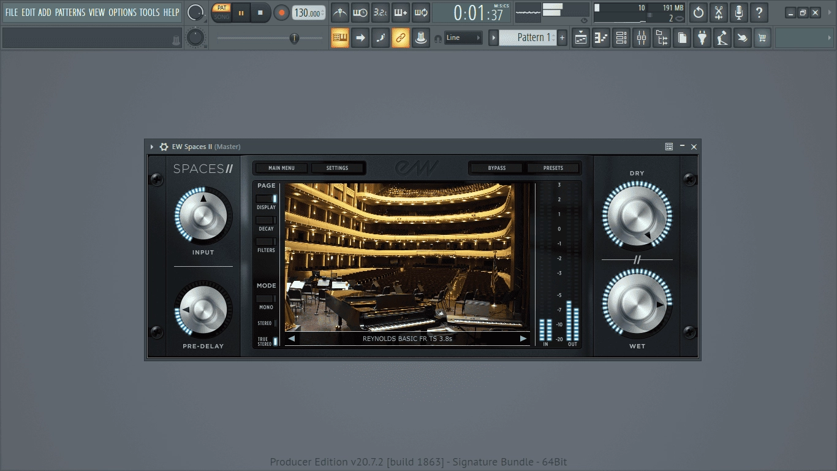Toggle overdub recording icon

(x=401, y=12)
